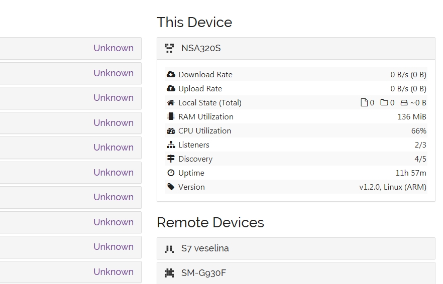Viewport: 443px width, 284px height.
Task: Click the CPU Utilization gauge icon
Action: click(x=171, y=130)
